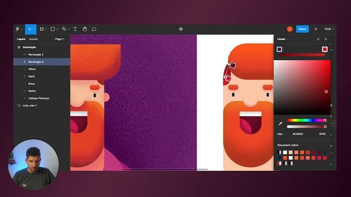Select the Move tool
Screen dimensions: 351x197
(30, 29)
